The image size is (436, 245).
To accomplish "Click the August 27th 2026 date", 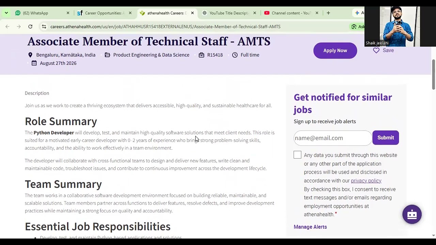I will point(58,63).
